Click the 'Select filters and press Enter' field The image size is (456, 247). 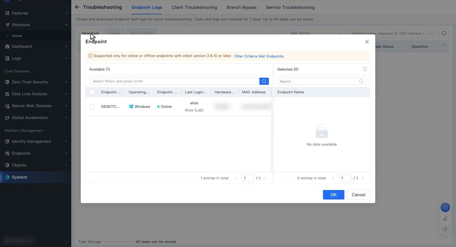[x=174, y=81]
